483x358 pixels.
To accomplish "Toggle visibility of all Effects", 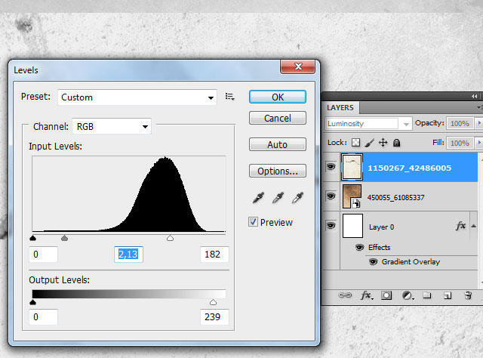I will coord(359,247).
